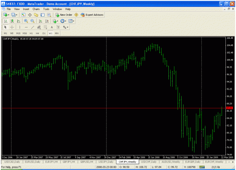Viewport: 236px width, 170px height.
Task: Open the New Chart dropdown
Action: click(6, 15)
